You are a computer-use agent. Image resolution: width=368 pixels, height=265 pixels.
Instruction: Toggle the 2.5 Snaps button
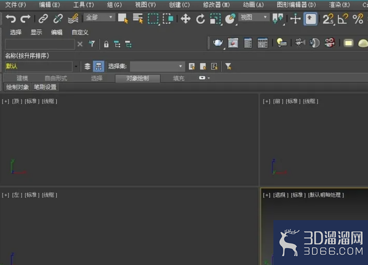[328, 19]
